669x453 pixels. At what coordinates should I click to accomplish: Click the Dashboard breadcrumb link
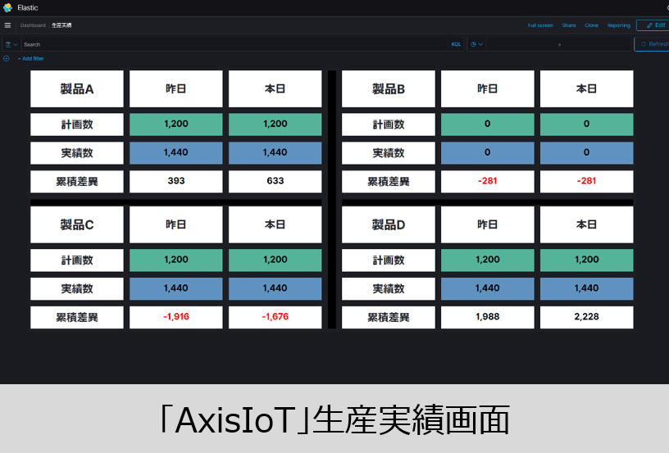click(33, 25)
